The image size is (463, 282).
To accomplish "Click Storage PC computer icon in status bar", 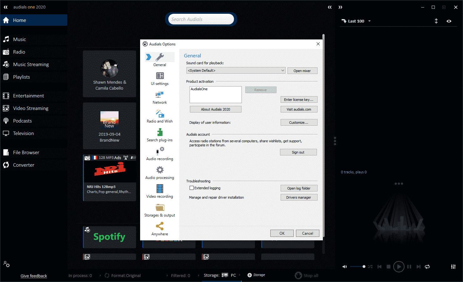I will pos(225,275).
